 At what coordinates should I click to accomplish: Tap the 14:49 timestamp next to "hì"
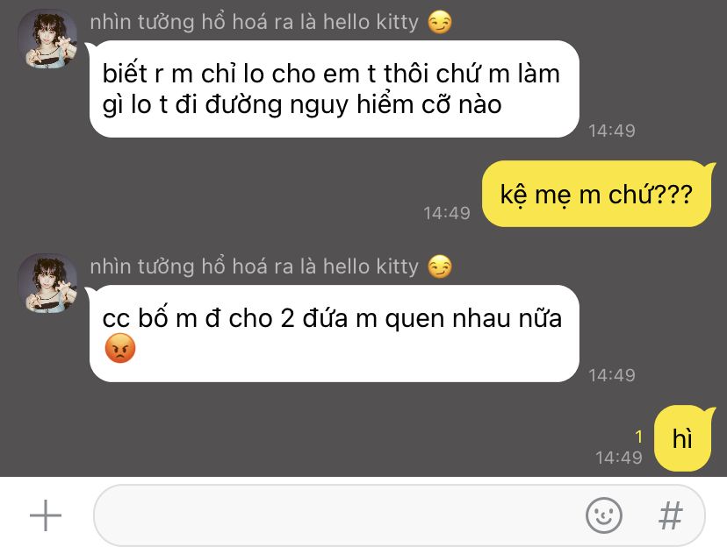[619, 458]
